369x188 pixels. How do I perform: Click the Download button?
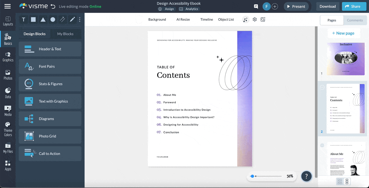click(x=327, y=6)
